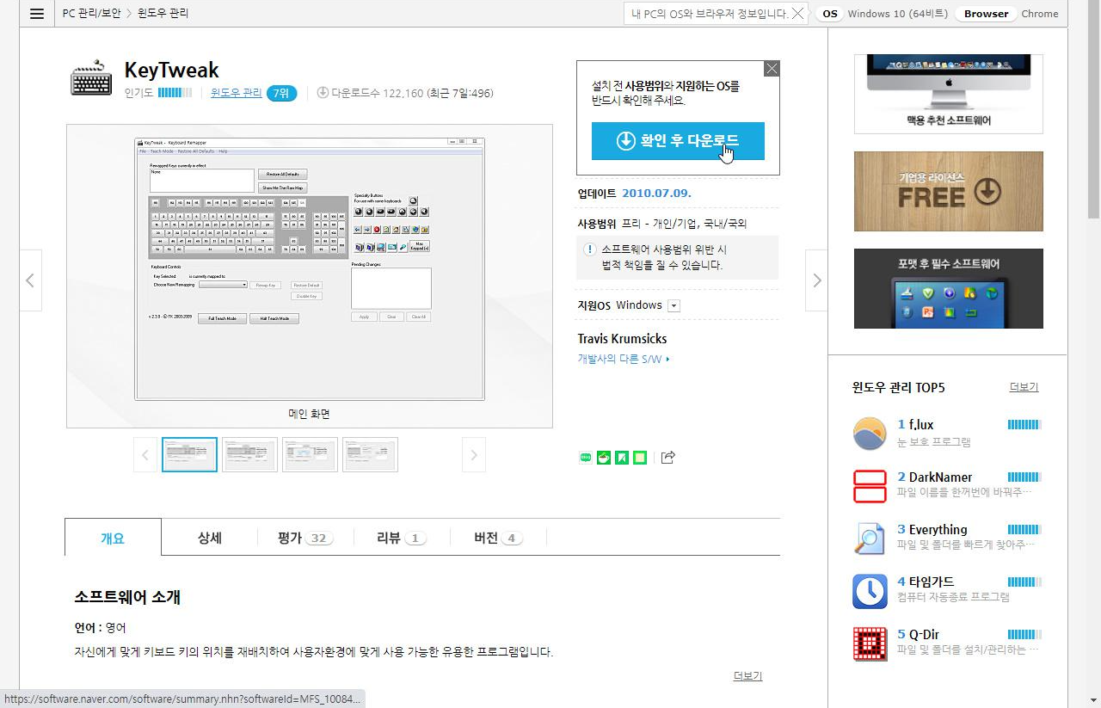Click the download count arrow icon
This screenshot has height=708, width=1101.
323,93
